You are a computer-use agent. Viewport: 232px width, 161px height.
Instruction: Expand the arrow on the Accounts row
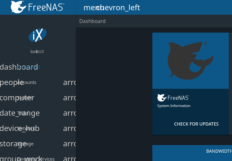69,82
